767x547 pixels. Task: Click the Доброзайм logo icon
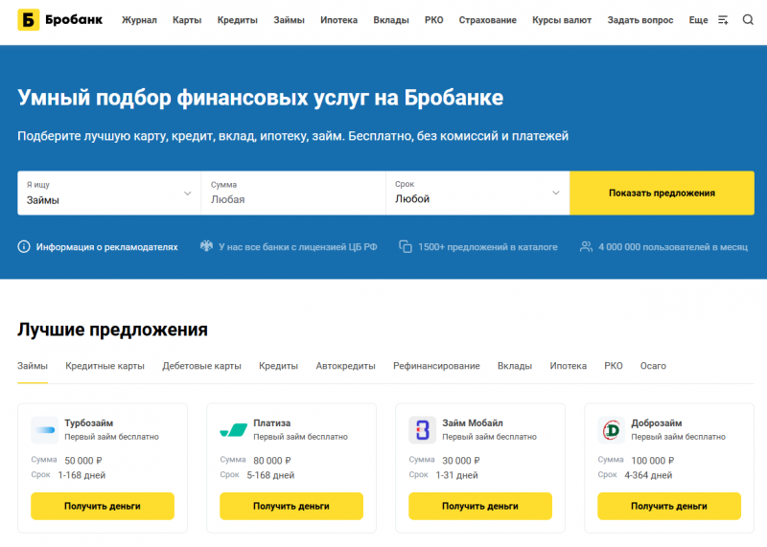[611, 429]
